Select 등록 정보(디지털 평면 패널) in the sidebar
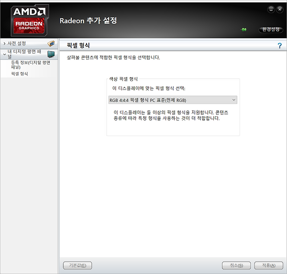The image size is (287, 274). (31, 65)
